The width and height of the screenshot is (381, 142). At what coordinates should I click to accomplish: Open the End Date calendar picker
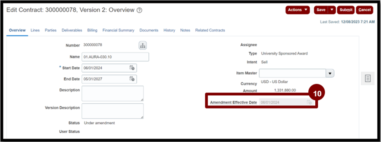tap(132, 79)
